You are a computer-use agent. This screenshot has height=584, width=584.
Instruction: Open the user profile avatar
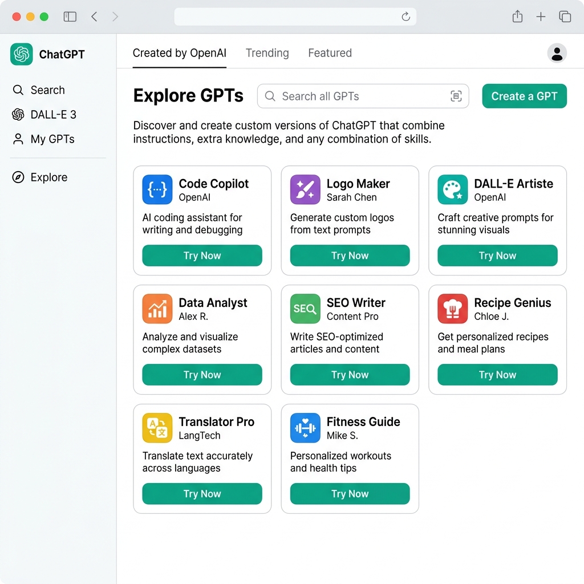(x=557, y=53)
